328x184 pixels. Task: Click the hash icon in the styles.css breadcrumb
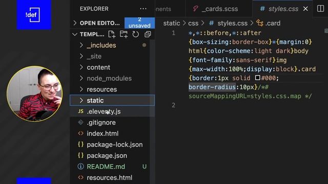pos(212,23)
